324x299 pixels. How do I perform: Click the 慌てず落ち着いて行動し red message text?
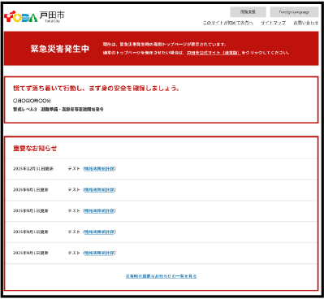click(96, 89)
